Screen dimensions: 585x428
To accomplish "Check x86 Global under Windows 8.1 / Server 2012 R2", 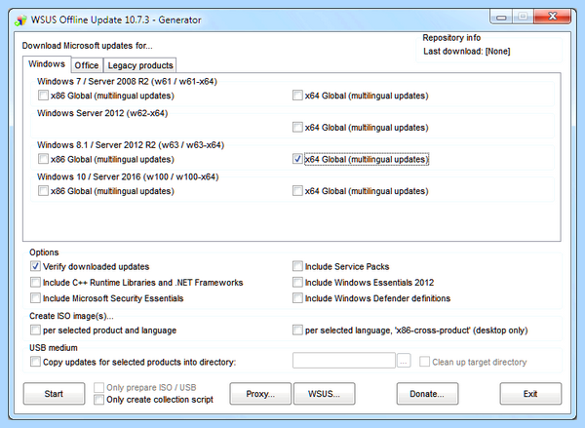I will click(x=43, y=159).
